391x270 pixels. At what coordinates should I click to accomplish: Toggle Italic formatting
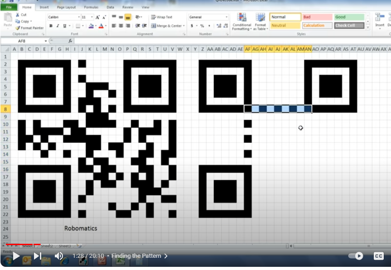[x=58, y=26]
